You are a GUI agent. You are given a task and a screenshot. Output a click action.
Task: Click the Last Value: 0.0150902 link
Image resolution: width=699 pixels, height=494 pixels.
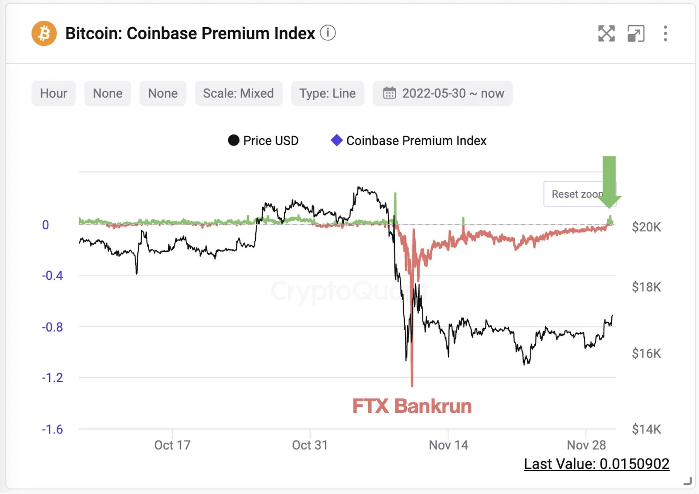[596, 464]
